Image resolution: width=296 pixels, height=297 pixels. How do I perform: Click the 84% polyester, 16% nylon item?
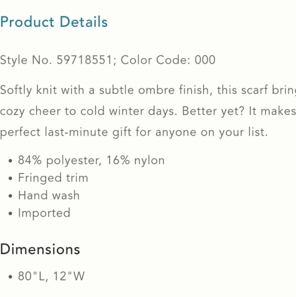click(91, 161)
